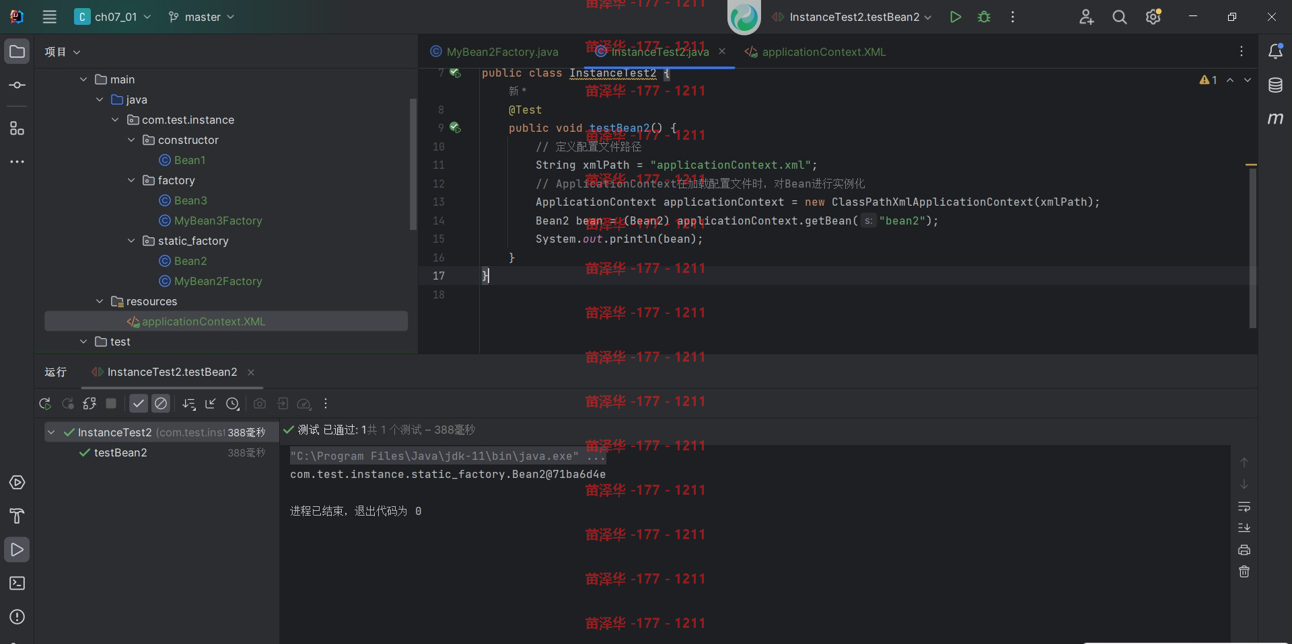Viewport: 1292px width, 644px height.
Task: Open Bean2 class in project tree
Action: tap(184, 261)
